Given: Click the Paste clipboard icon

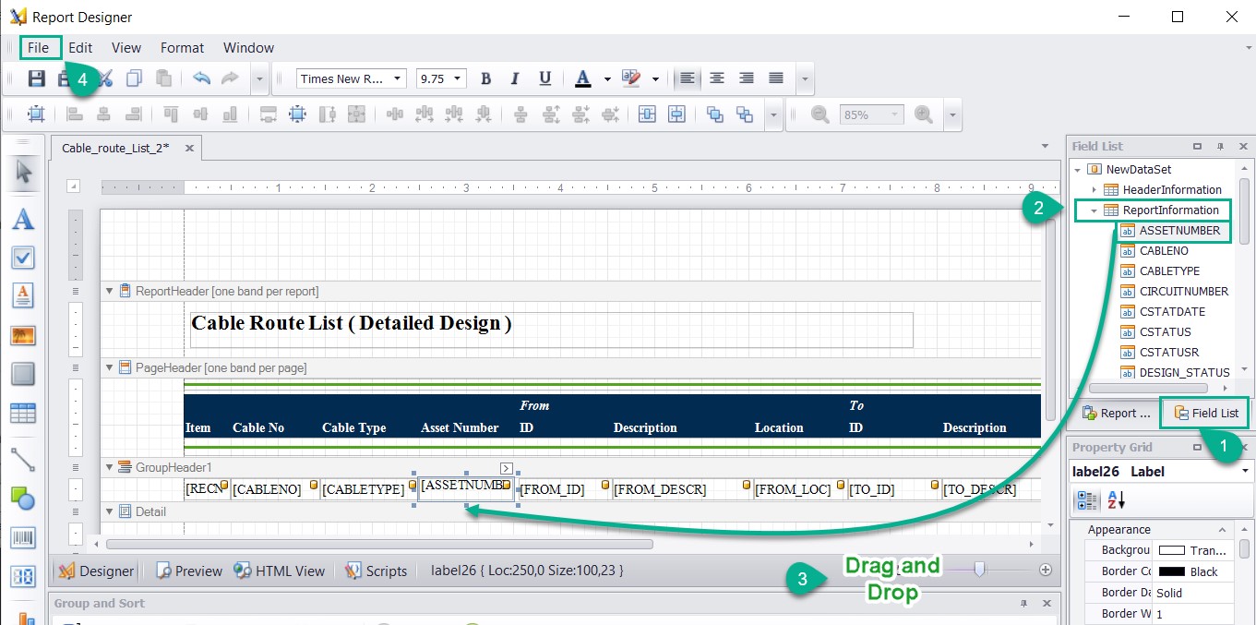Looking at the screenshot, I should tap(163, 78).
